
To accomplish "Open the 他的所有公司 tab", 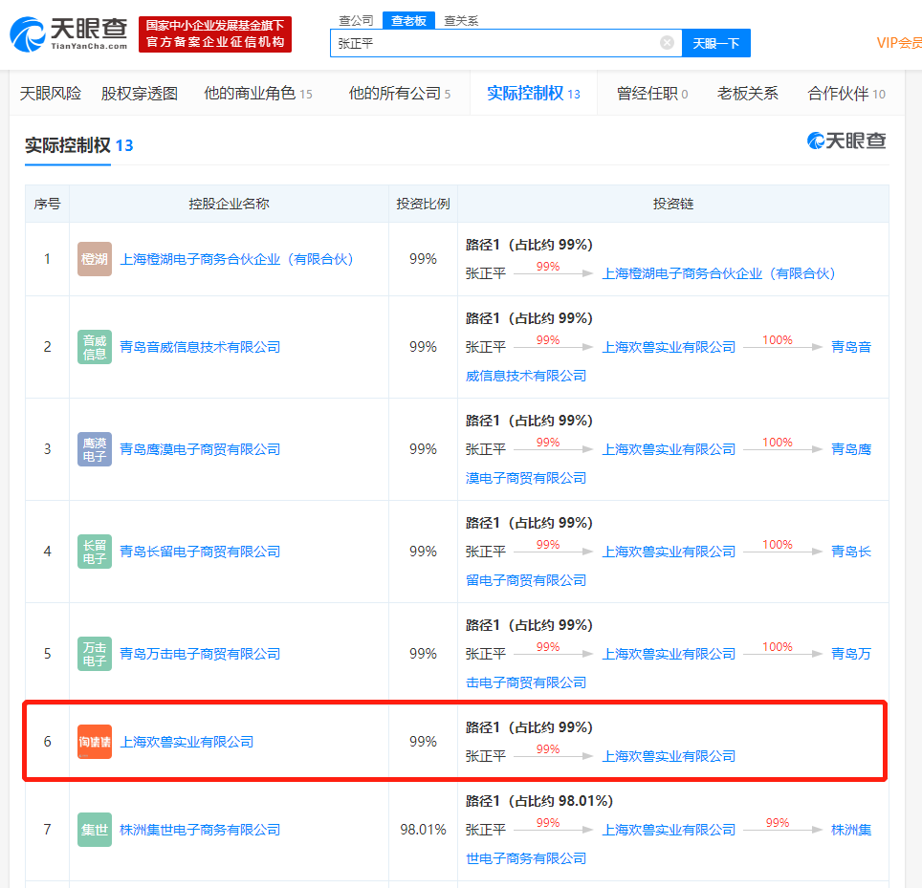I will click(x=400, y=94).
